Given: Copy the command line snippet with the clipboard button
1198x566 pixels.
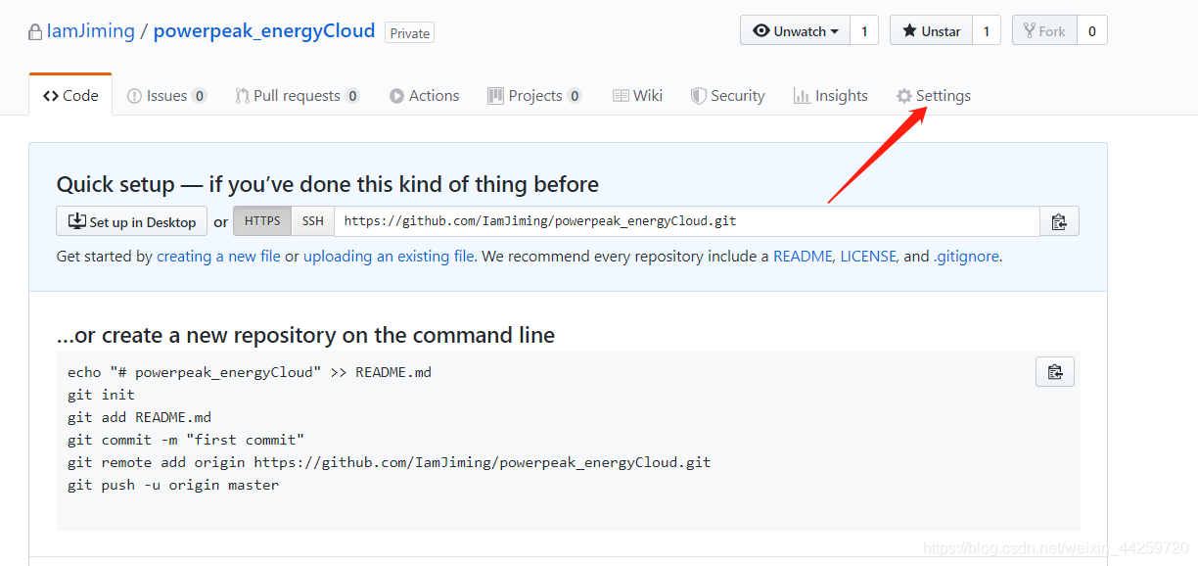Looking at the screenshot, I should point(1055,372).
